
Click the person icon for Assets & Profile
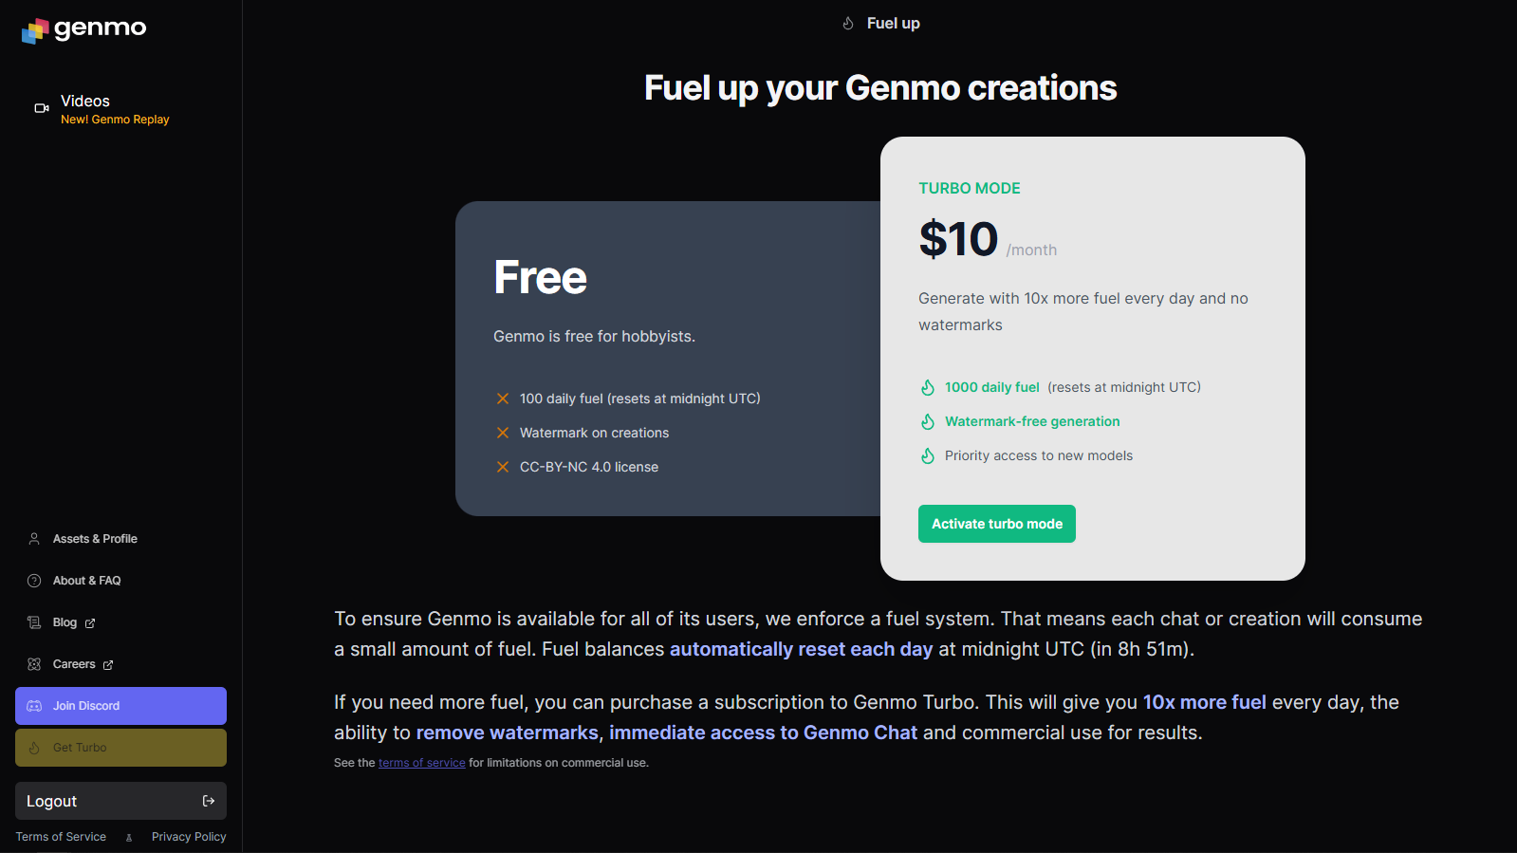pyautogui.click(x=34, y=539)
